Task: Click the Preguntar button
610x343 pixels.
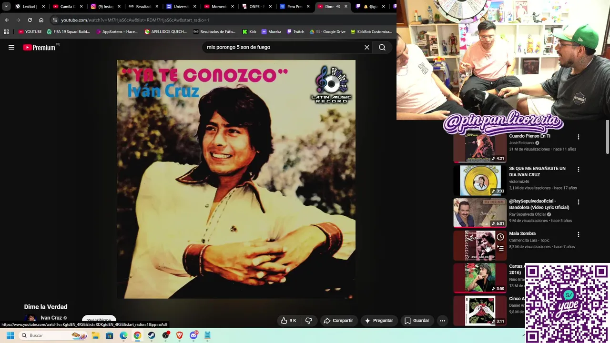Action: pyautogui.click(x=379, y=321)
